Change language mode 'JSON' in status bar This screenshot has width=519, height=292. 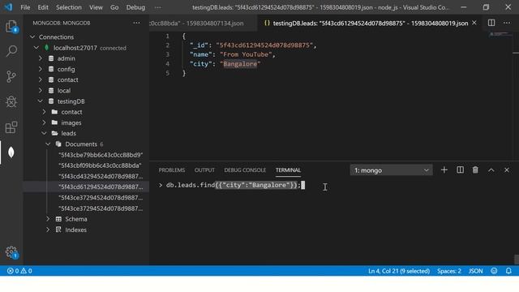pos(476,271)
